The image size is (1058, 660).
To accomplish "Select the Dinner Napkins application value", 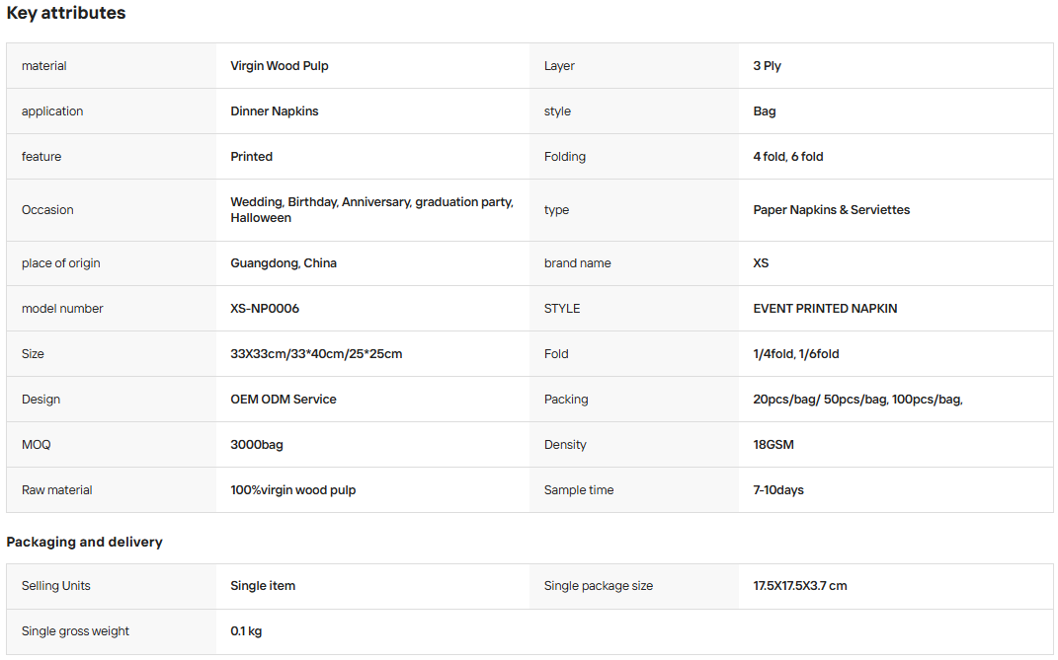I will click(275, 111).
